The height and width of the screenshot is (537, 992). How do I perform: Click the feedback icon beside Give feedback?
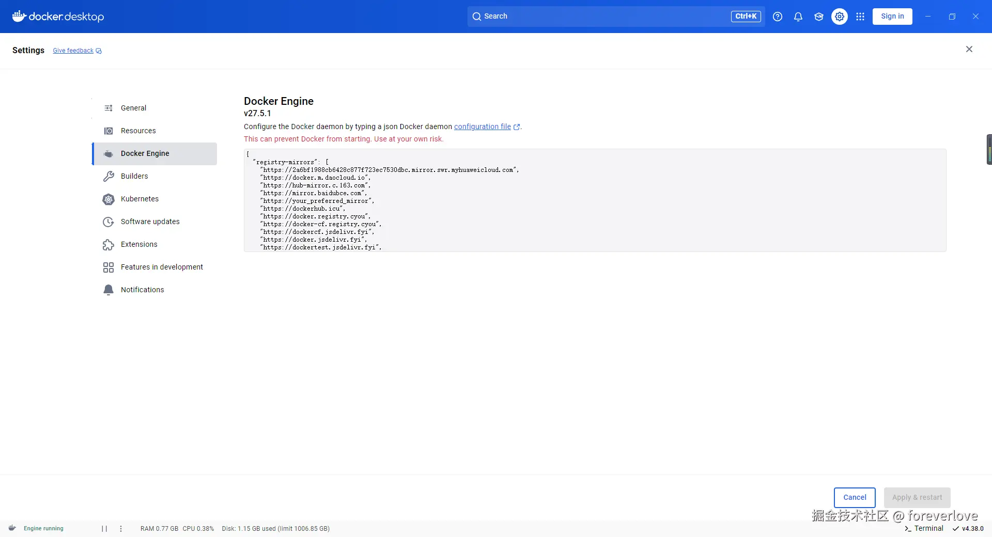tap(99, 51)
